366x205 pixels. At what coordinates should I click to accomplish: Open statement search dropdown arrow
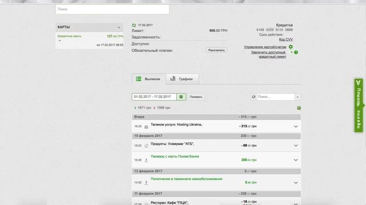coord(297,97)
